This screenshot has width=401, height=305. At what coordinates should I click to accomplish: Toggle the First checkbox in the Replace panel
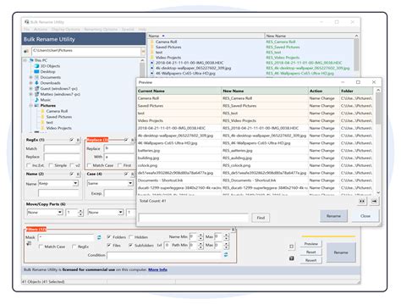[119, 165]
